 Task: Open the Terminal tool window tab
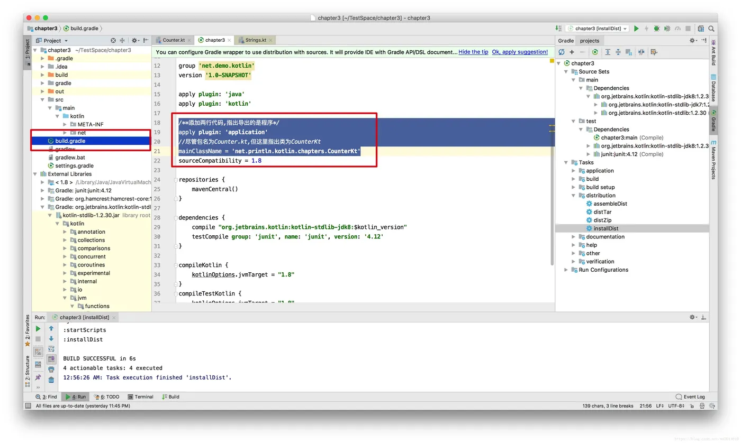coord(140,396)
